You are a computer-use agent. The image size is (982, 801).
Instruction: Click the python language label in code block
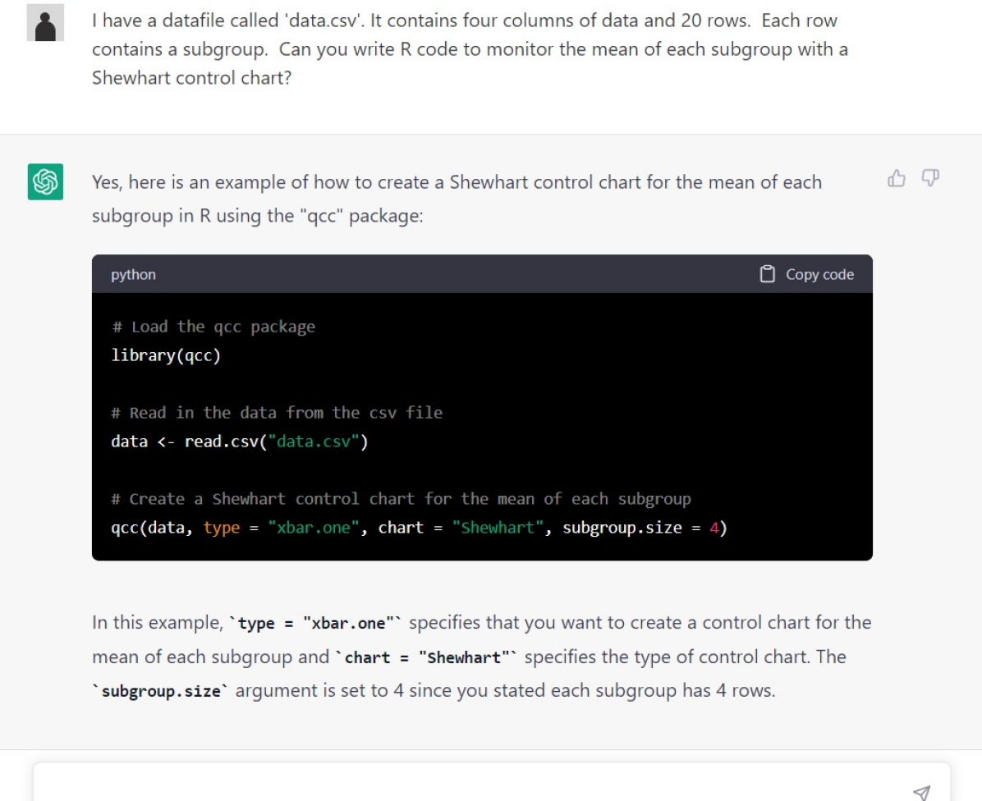[x=133, y=274]
